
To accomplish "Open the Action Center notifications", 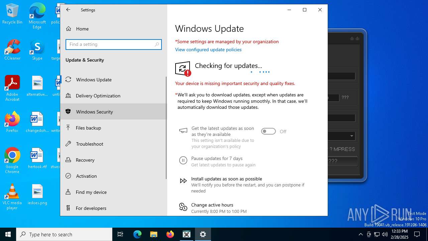I will point(417,234).
